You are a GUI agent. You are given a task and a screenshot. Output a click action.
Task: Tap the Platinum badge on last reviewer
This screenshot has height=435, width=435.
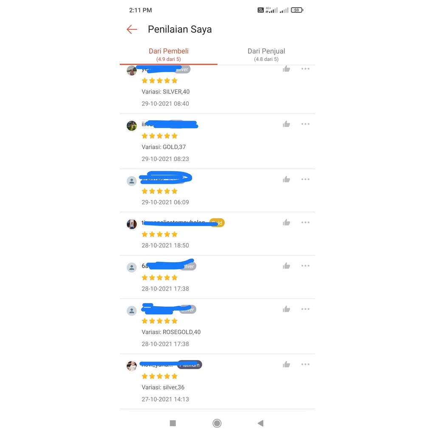tap(190, 365)
